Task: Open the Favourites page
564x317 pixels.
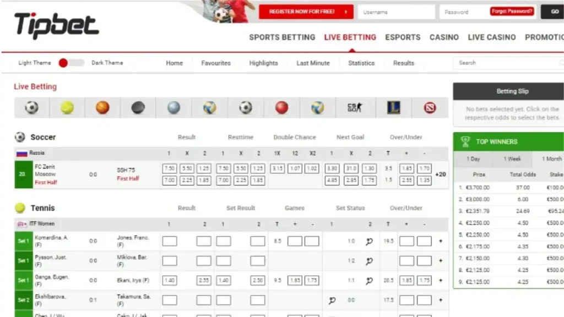Action: click(216, 63)
